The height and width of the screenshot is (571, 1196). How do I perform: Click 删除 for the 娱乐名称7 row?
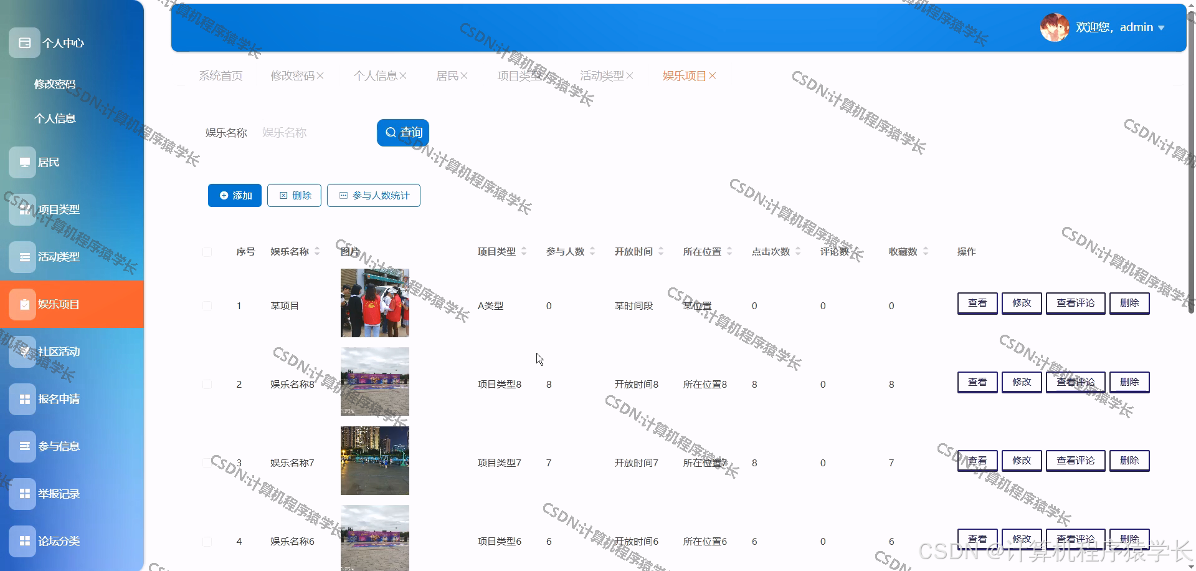click(x=1129, y=461)
